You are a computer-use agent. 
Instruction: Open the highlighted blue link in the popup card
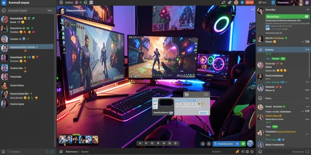(186, 100)
